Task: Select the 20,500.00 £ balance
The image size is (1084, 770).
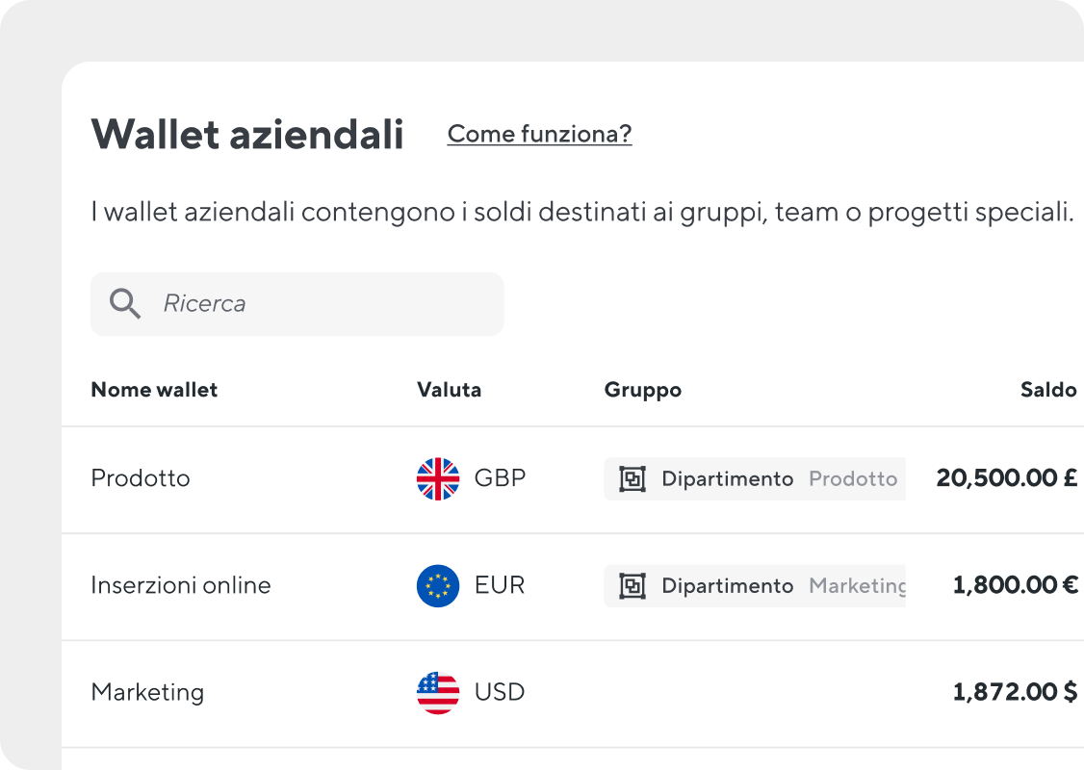Action: pos(1007,477)
